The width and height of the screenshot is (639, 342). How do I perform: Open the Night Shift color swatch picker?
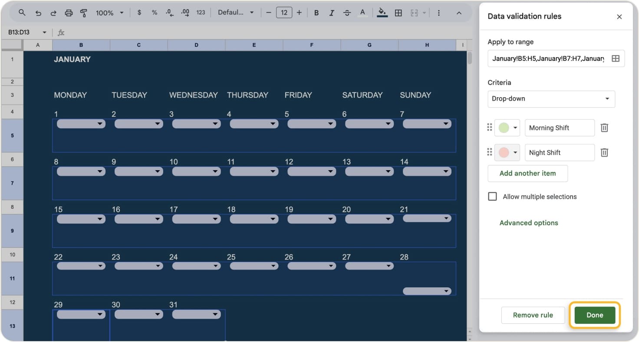(x=507, y=152)
